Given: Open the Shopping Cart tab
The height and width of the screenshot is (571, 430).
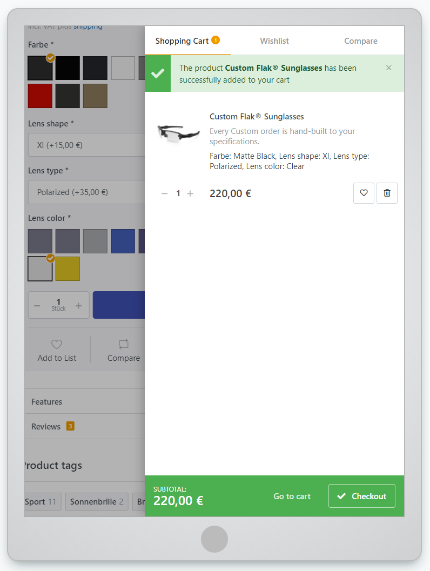Looking at the screenshot, I should click(x=187, y=41).
